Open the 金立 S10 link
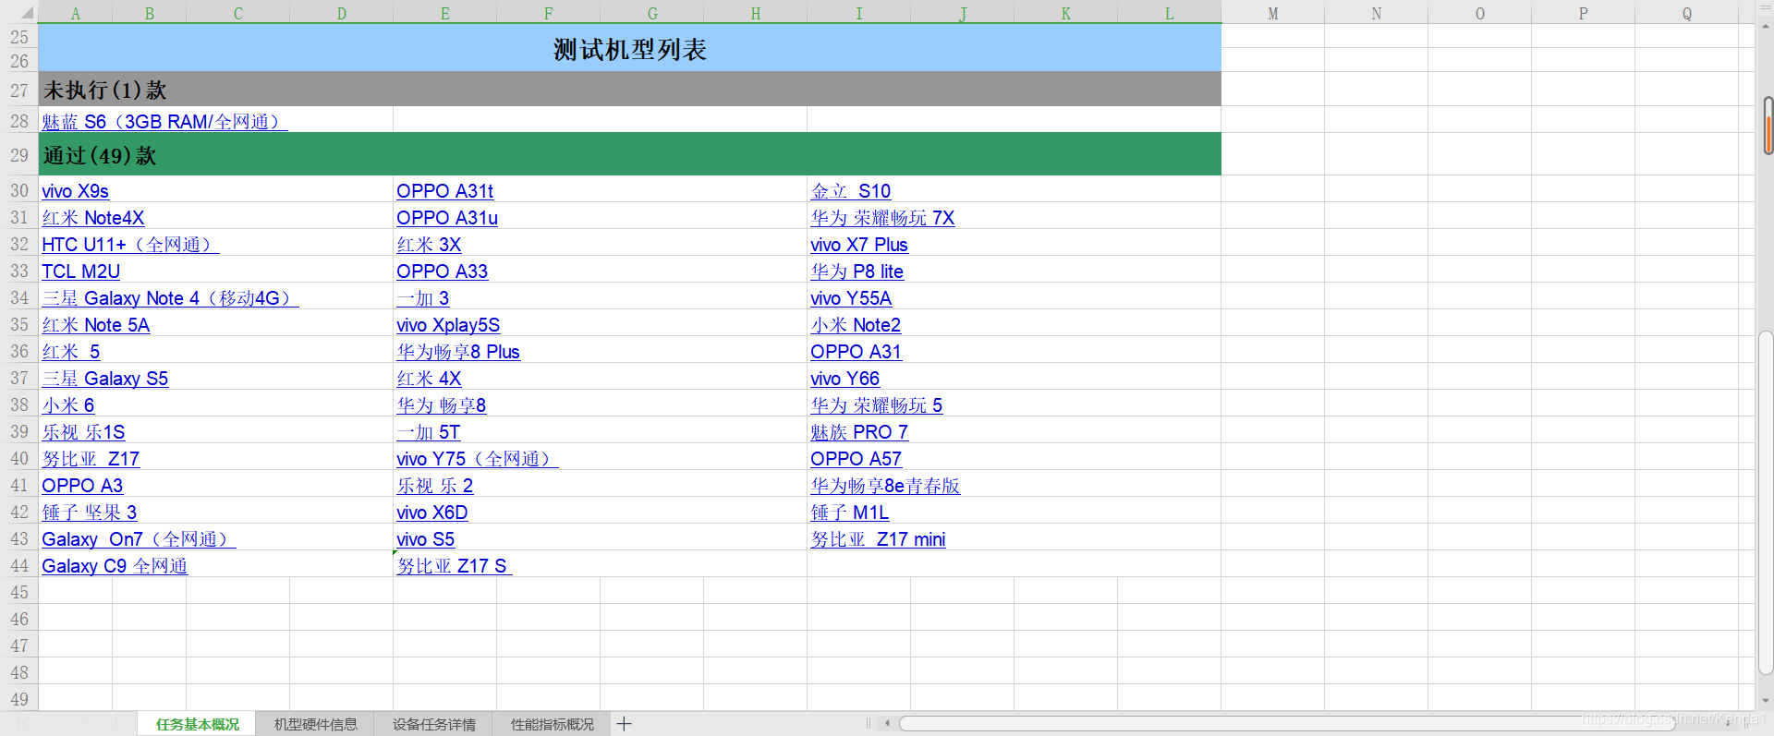Image resolution: width=1774 pixels, height=736 pixels. point(850,191)
